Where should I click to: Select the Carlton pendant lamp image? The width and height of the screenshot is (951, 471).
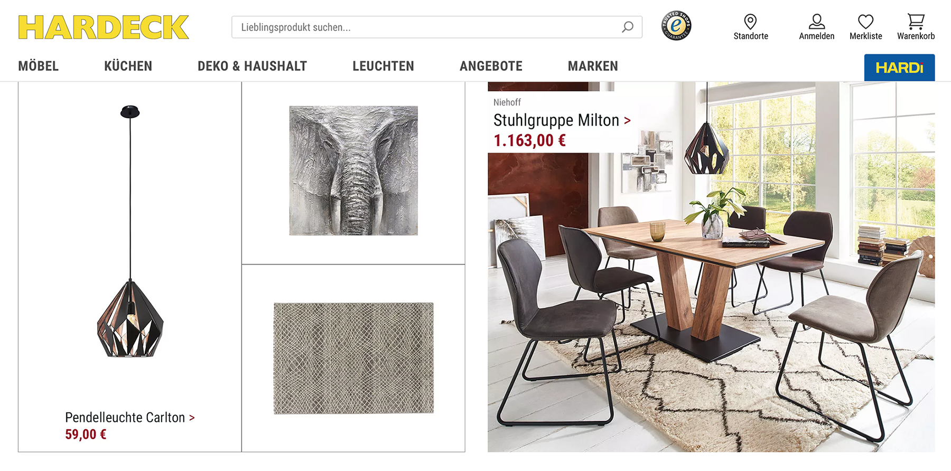130,231
